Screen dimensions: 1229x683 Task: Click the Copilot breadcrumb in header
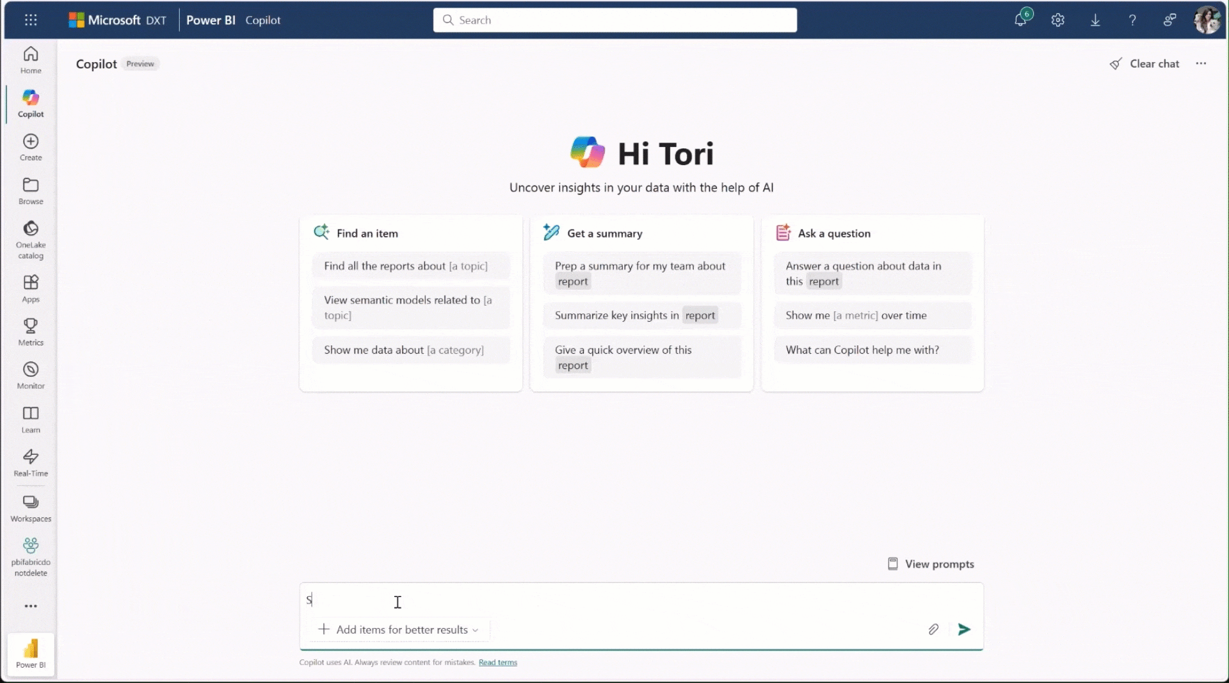click(262, 20)
